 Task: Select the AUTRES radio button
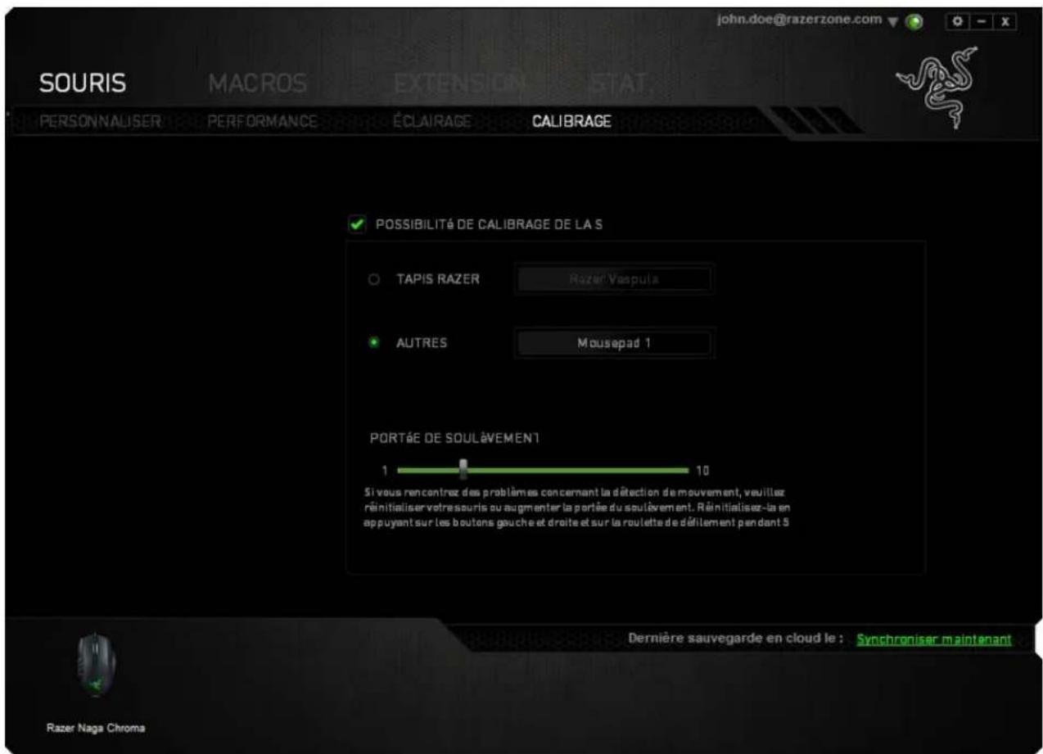pyautogui.click(x=373, y=343)
